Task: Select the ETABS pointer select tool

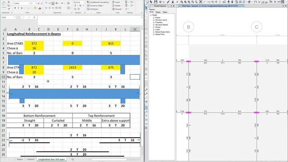Action: pos(146,8)
